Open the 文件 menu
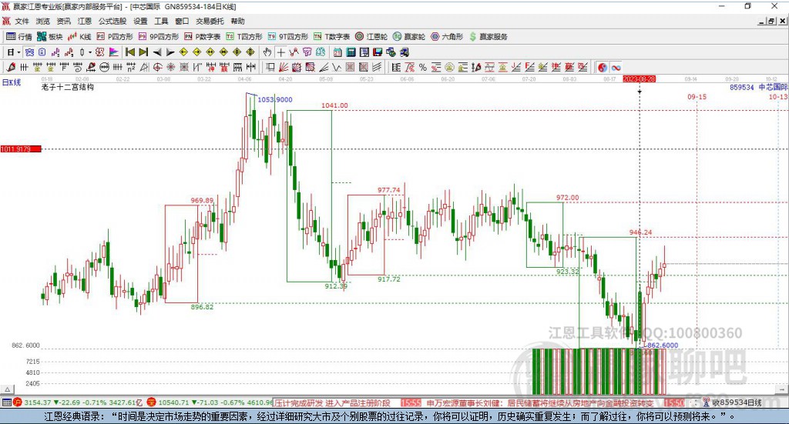Screen dimensions: 789x424 coord(22,21)
